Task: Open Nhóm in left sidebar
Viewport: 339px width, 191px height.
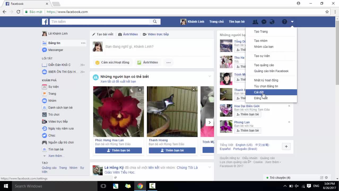Action: click(52, 101)
